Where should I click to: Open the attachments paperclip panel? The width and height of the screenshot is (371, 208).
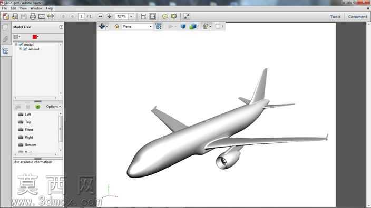point(5,39)
